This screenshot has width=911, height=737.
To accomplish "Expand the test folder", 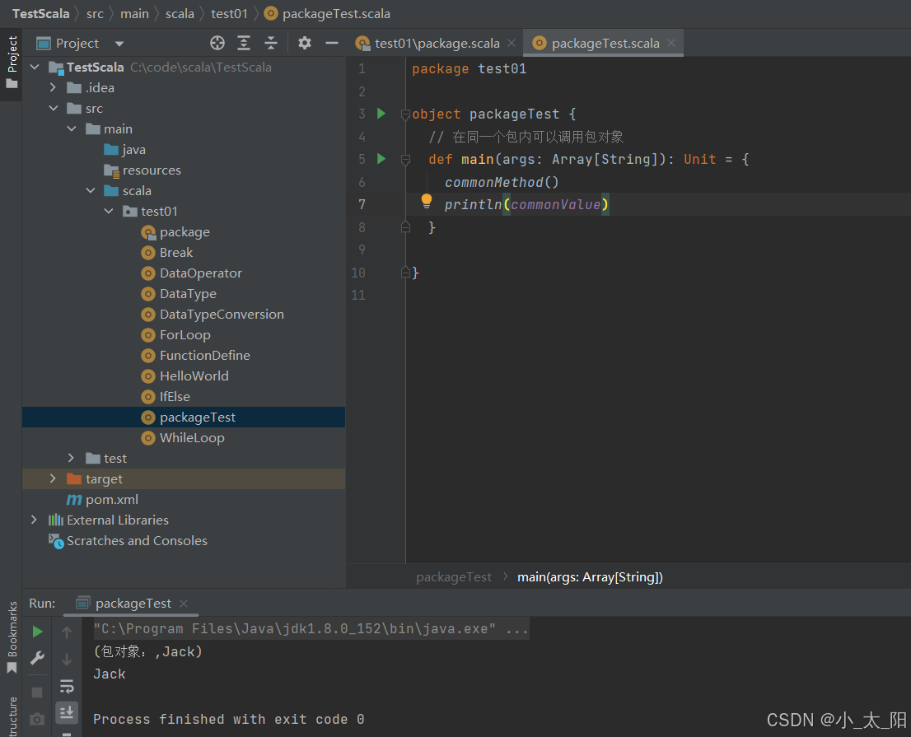I will click(x=72, y=458).
